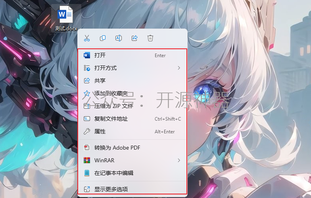Select 在记事本中编辑 entry
Image resolution: width=311 pixels, height=198 pixels.
click(132, 173)
